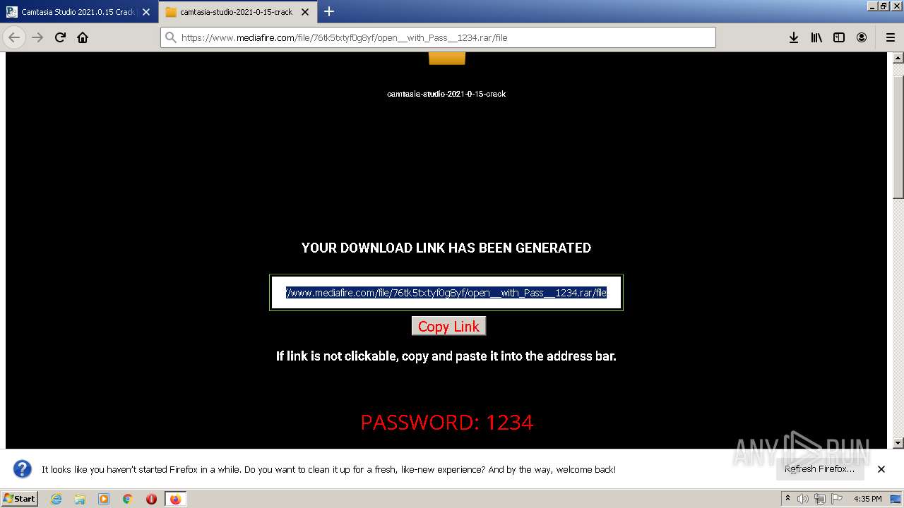The image size is (904, 508).
Task: Close the camtasia-studio-2021-0-15-crack tab
Action: tap(305, 12)
